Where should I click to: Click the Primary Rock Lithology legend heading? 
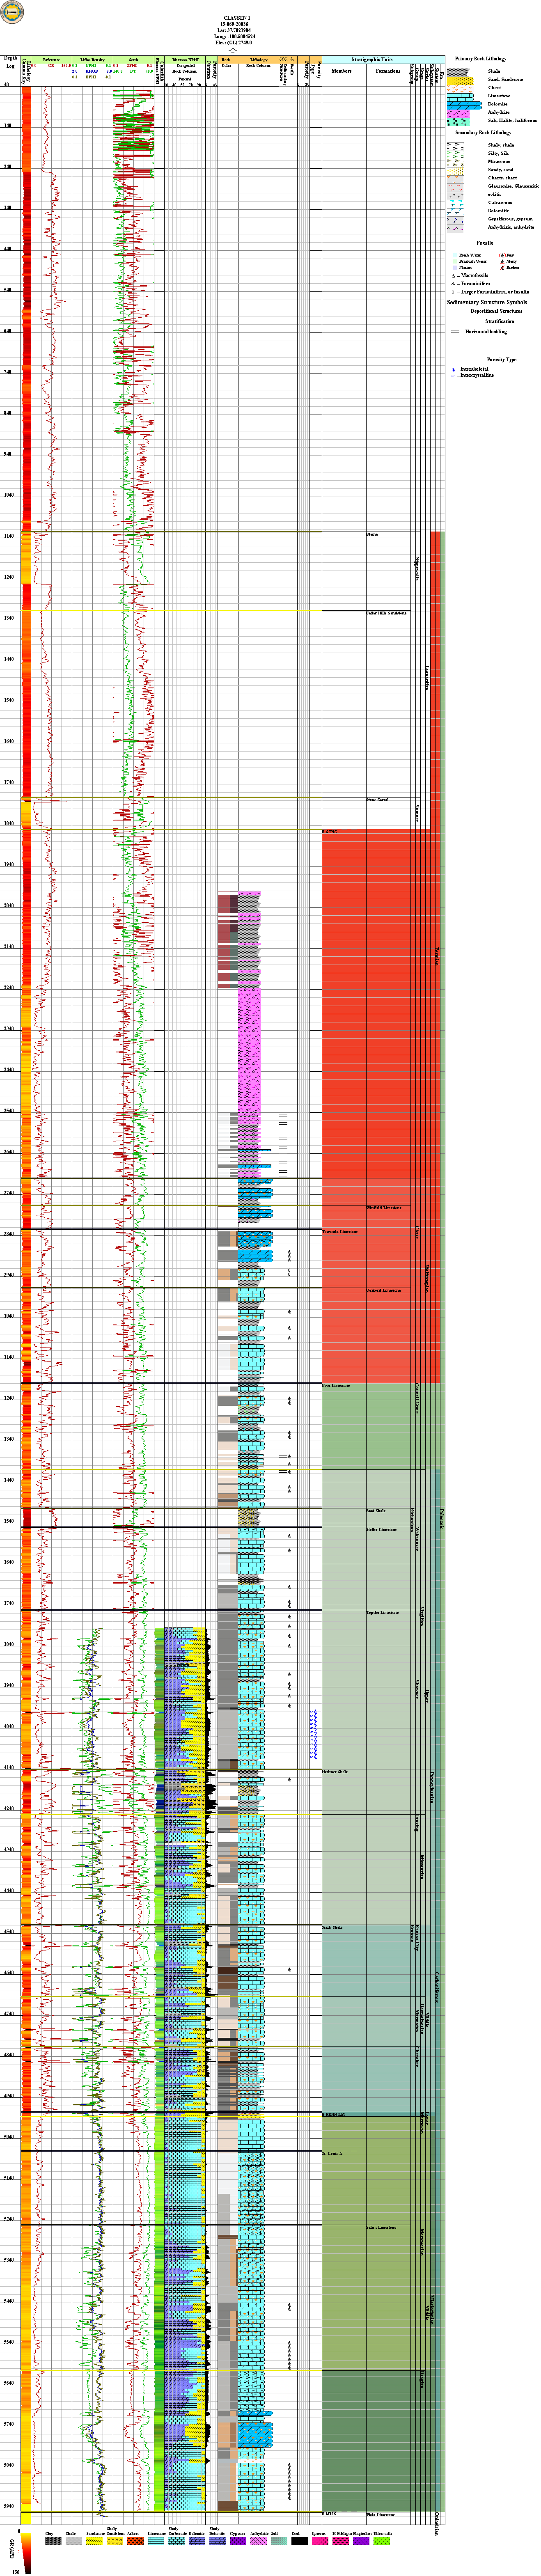point(481,59)
